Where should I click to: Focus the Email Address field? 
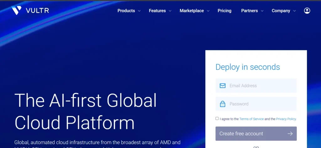coord(256,86)
